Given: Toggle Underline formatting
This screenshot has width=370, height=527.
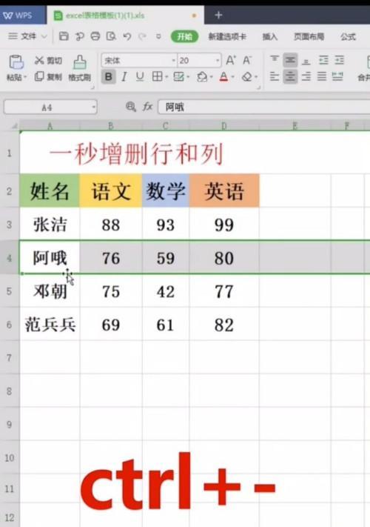Looking at the screenshot, I should tap(140, 77).
